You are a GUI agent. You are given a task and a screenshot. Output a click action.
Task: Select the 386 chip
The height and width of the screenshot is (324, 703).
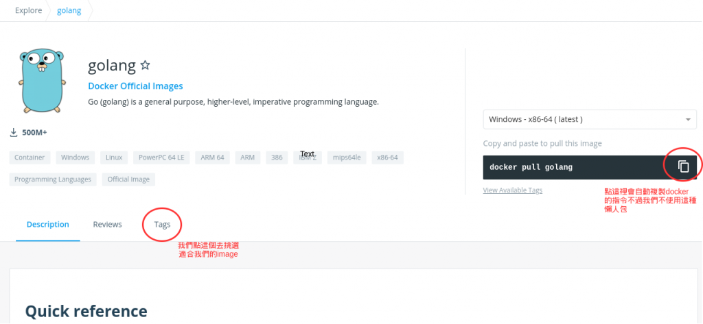(277, 158)
